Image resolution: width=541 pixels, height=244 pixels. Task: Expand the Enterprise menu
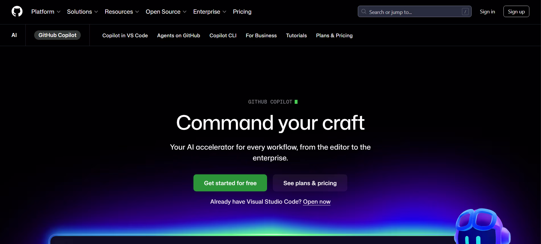tap(210, 12)
